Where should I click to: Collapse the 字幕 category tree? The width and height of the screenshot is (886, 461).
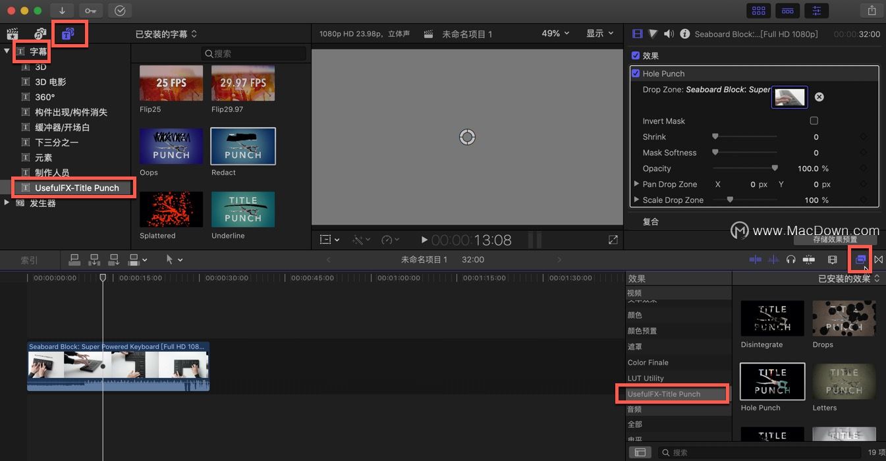[x=7, y=51]
